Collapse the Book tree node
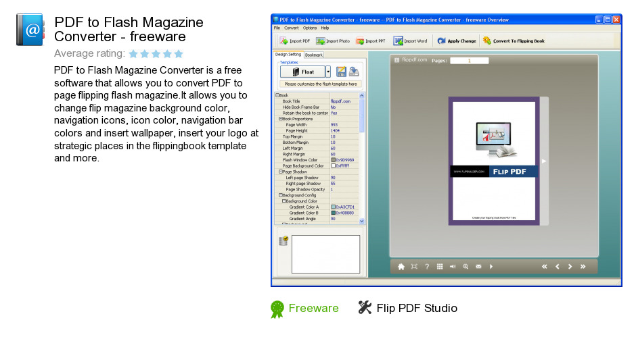This screenshot has height=339, width=636. click(277, 95)
